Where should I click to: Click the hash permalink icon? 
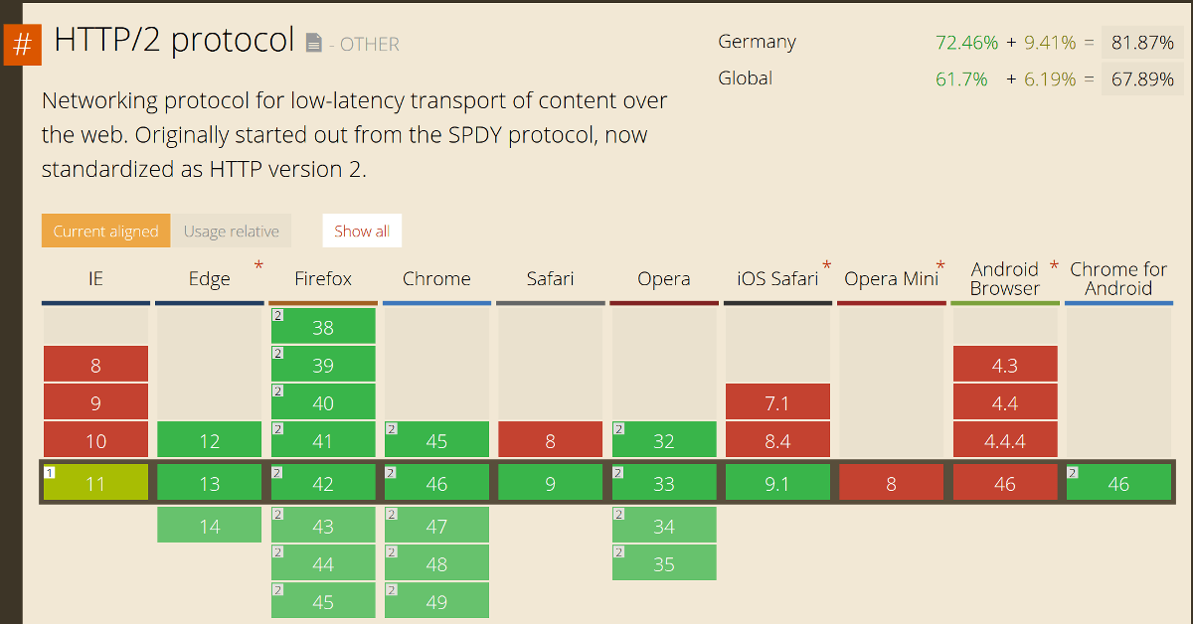coord(22,44)
